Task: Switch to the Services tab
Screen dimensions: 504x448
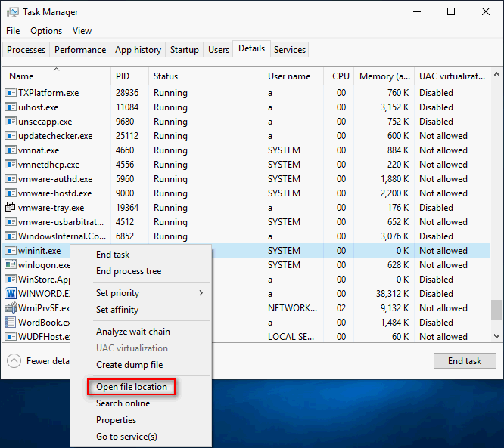Action: pyautogui.click(x=290, y=50)
